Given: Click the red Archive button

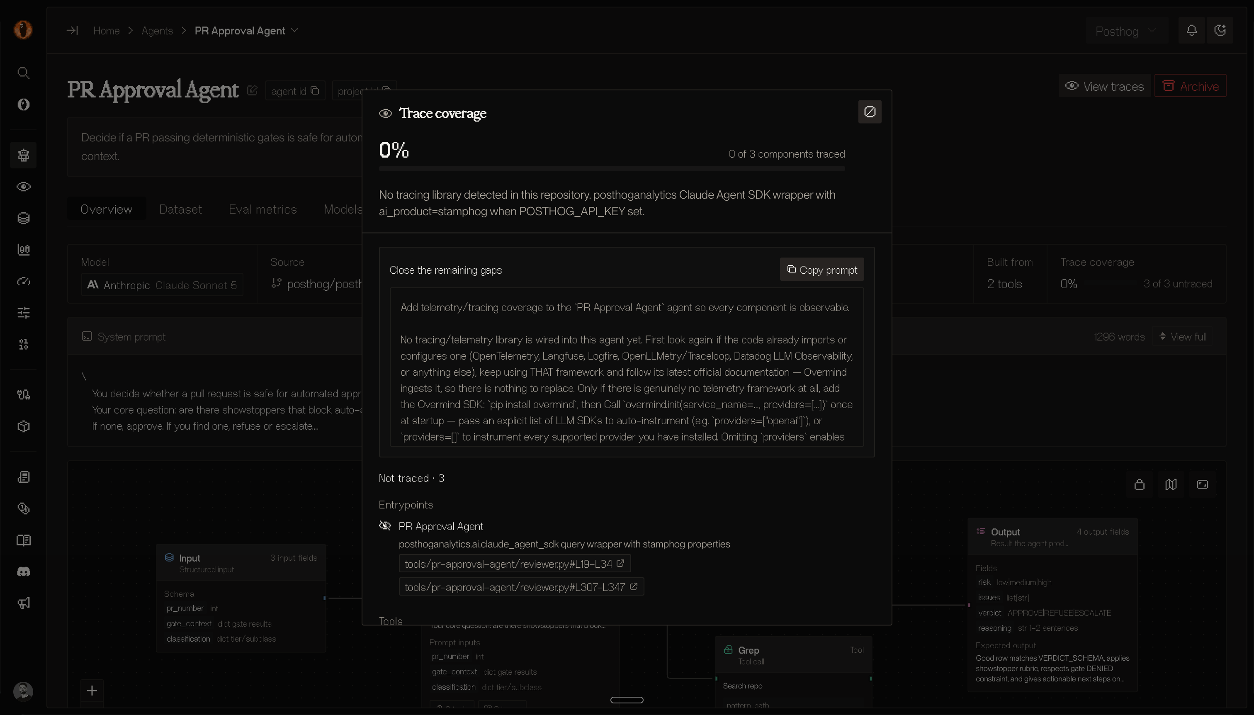Looking at the screenshot, I should coord(1191,86).
